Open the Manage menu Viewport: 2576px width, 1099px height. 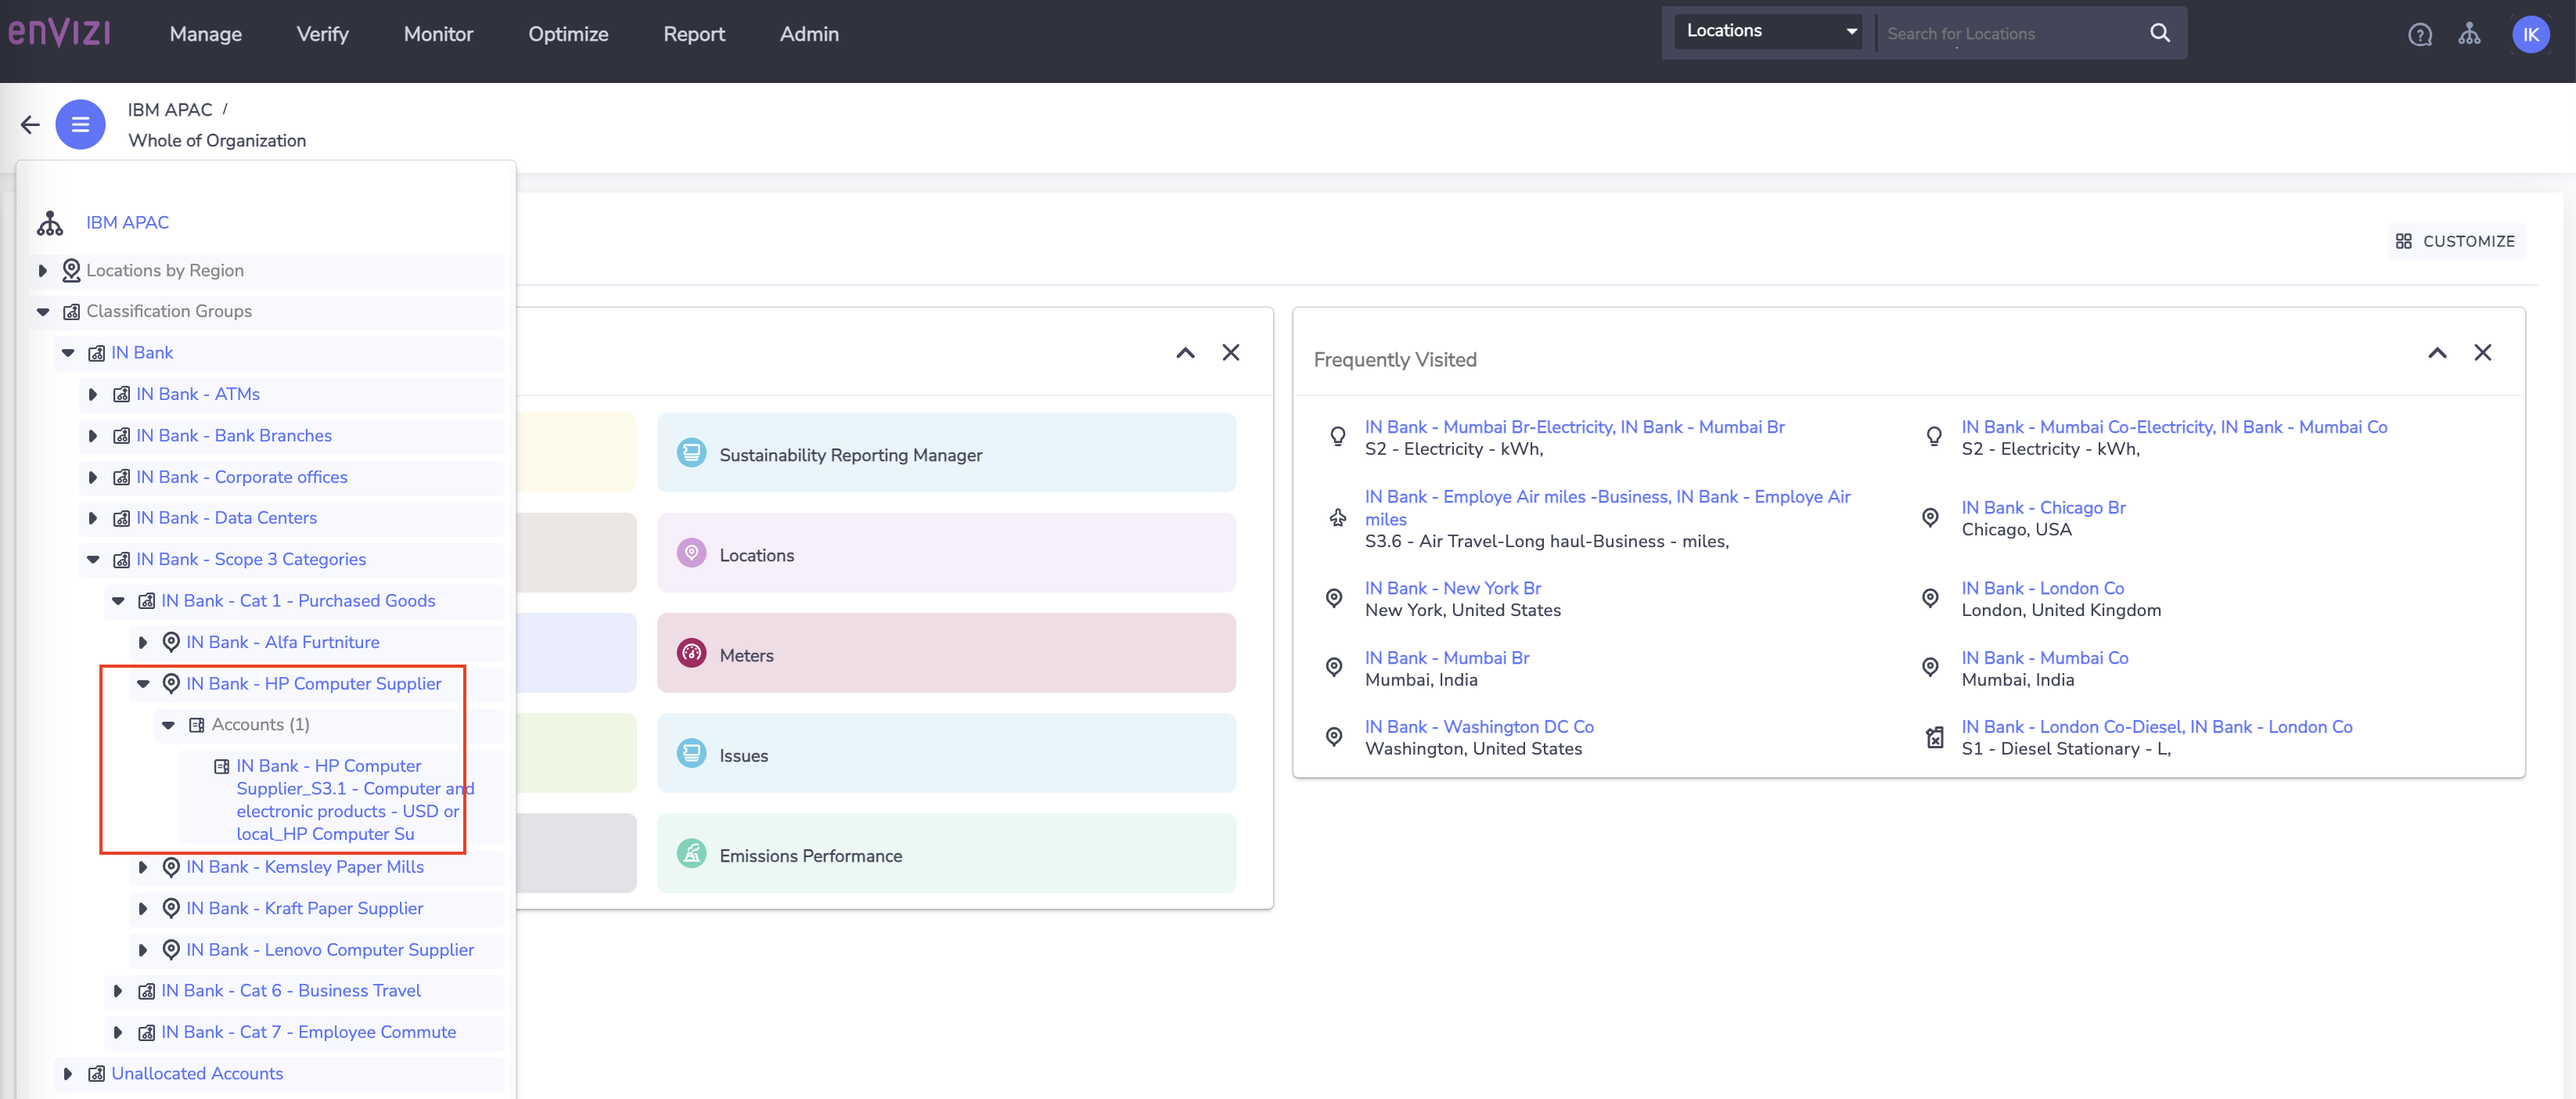tap(205, 33)
